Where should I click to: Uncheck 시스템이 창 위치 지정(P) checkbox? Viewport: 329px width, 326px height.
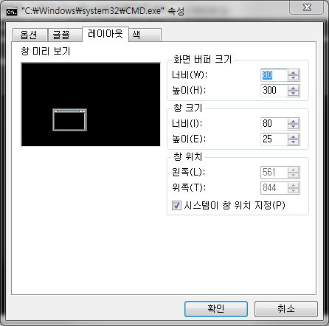click(x=176, y=205)
